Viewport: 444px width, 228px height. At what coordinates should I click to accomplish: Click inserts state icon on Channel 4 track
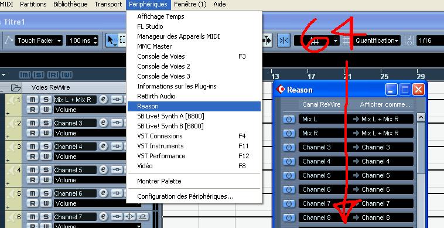point(117,147)
